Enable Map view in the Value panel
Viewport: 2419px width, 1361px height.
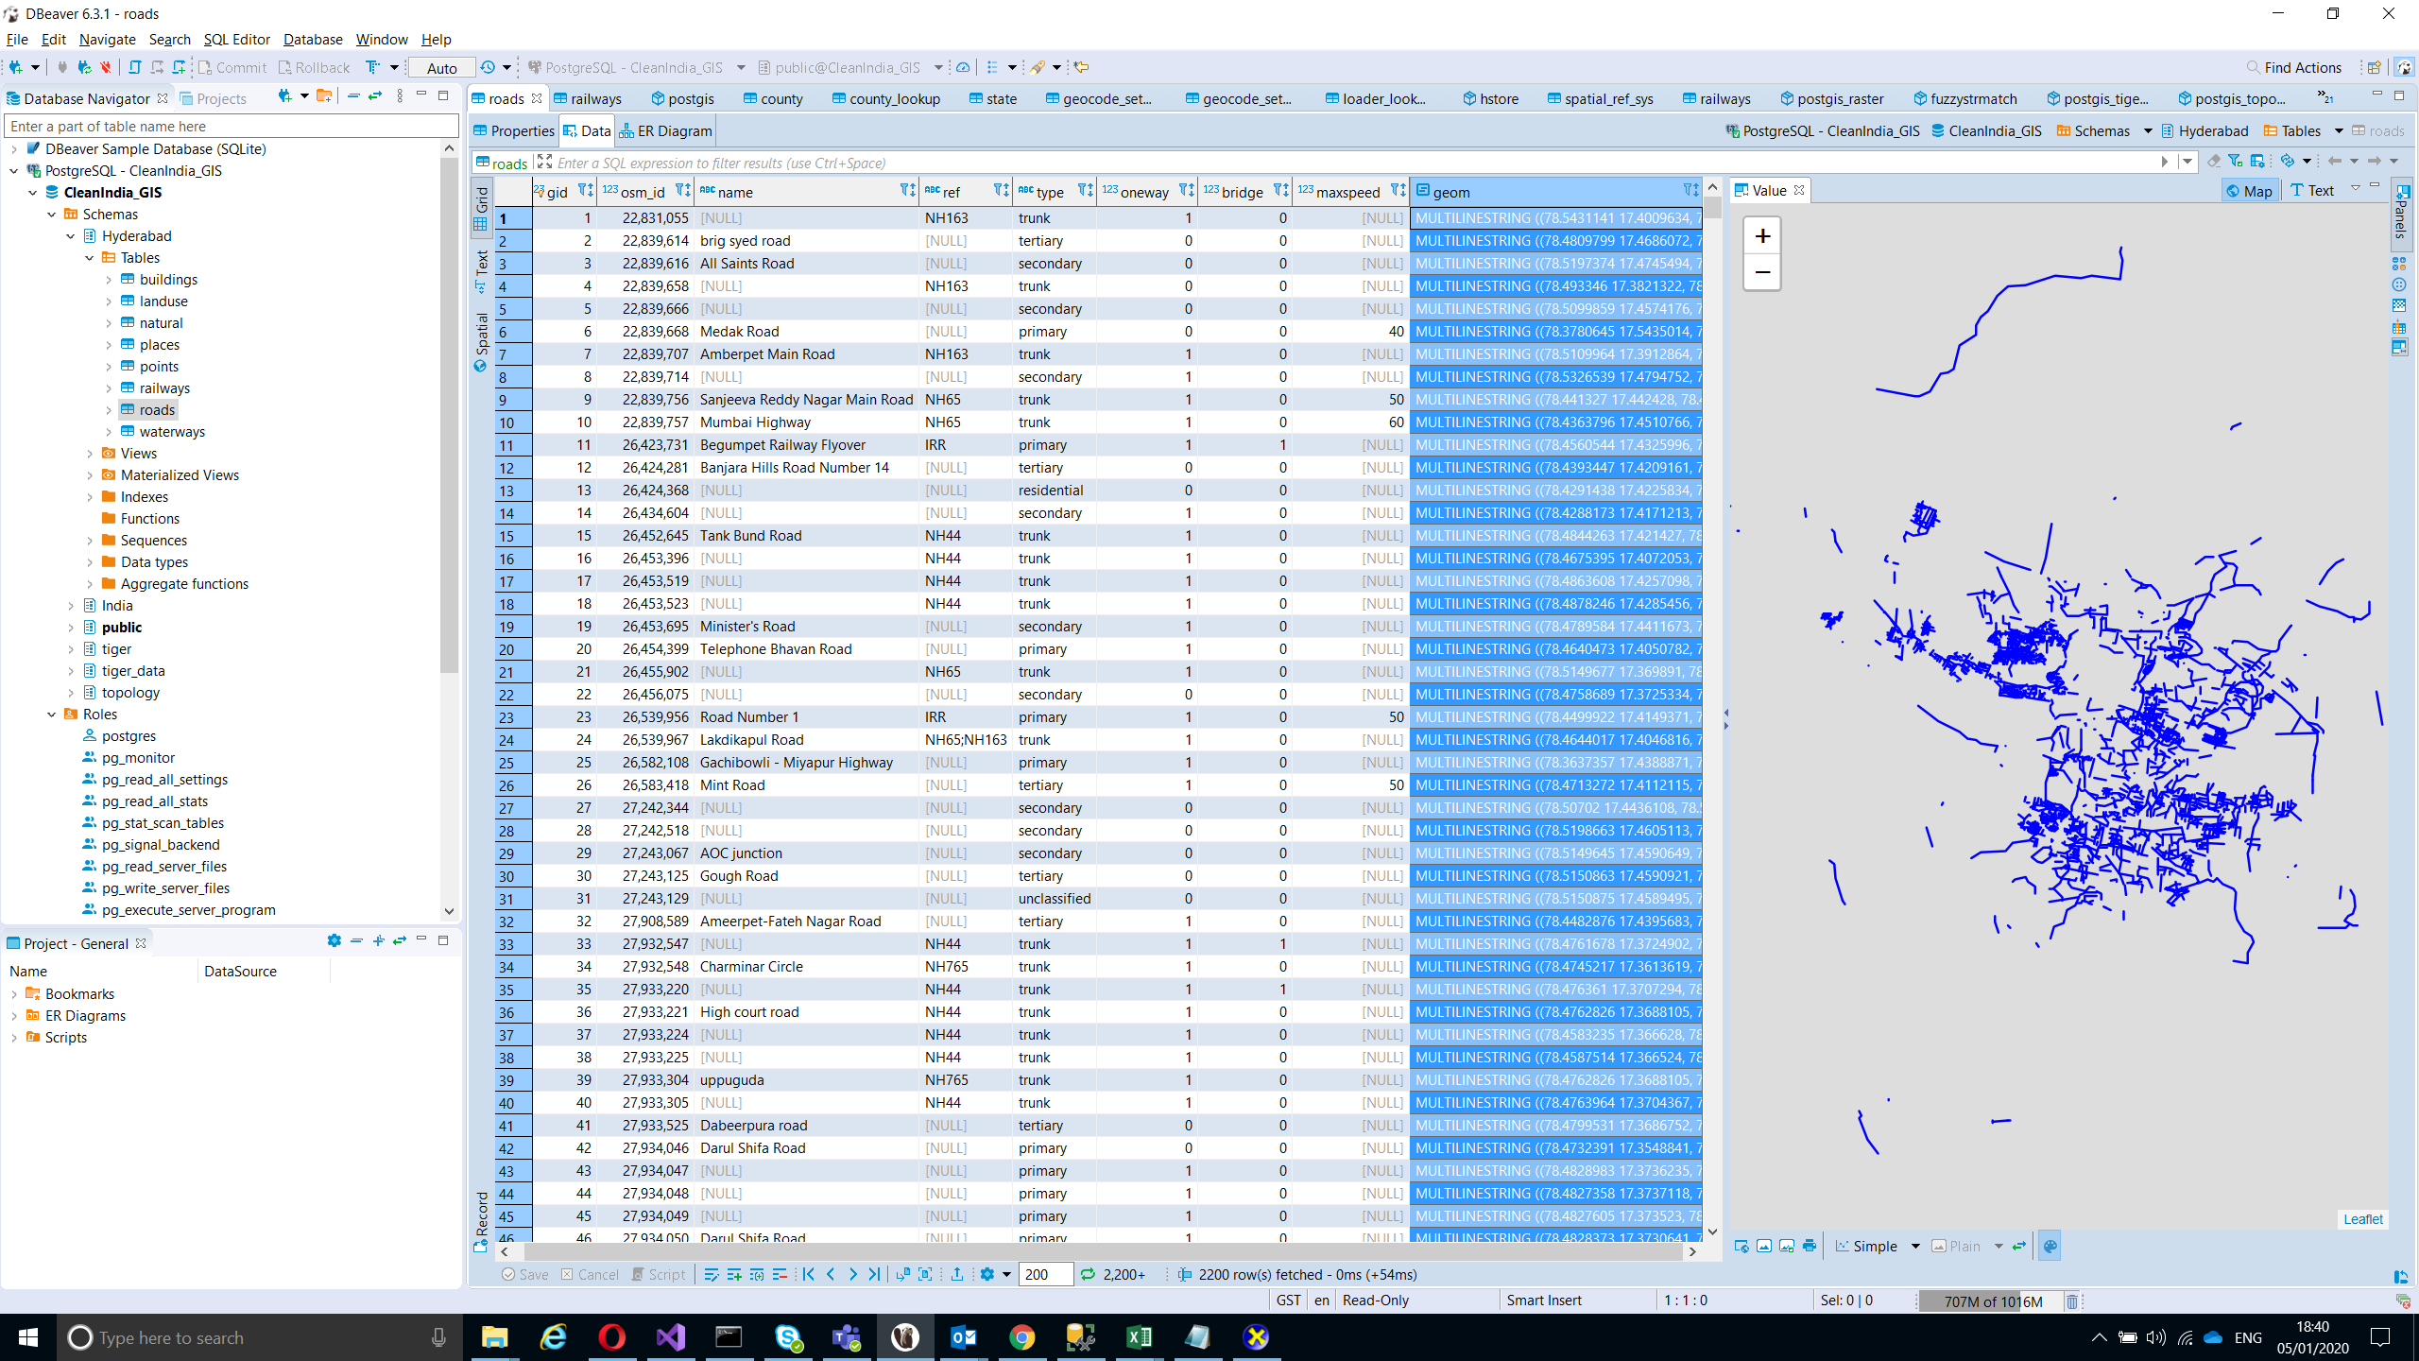click(2250, 190)
